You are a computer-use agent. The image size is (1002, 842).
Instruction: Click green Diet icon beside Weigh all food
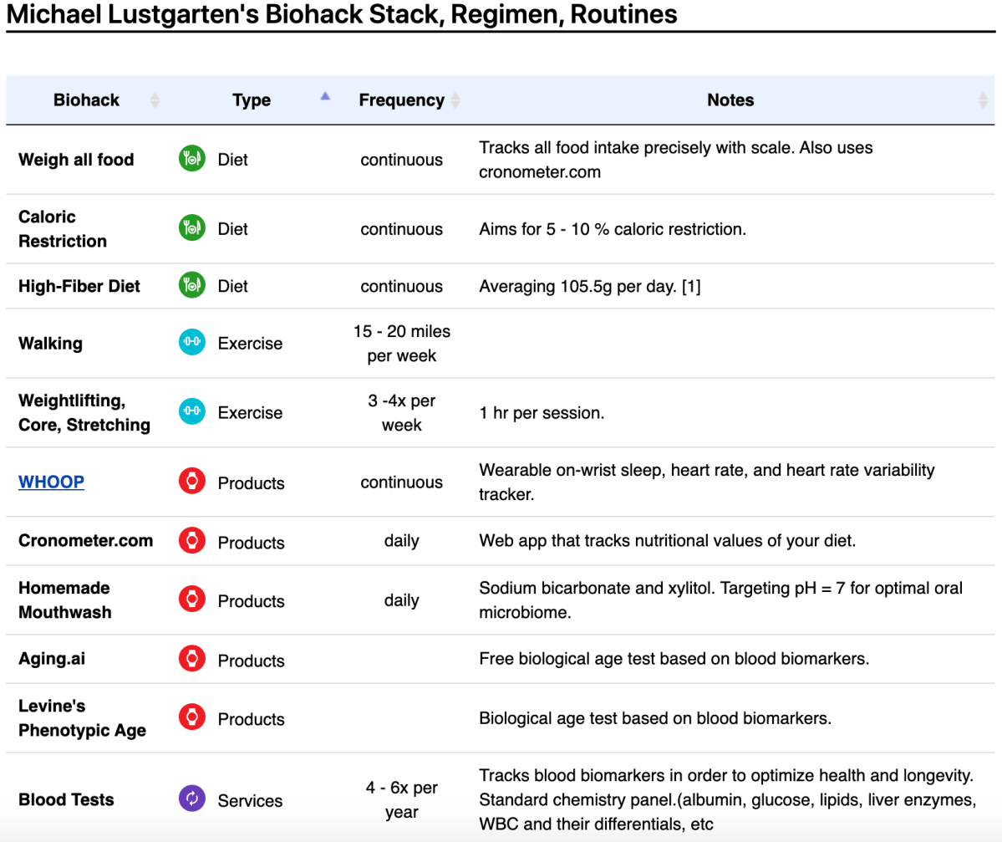192,159
